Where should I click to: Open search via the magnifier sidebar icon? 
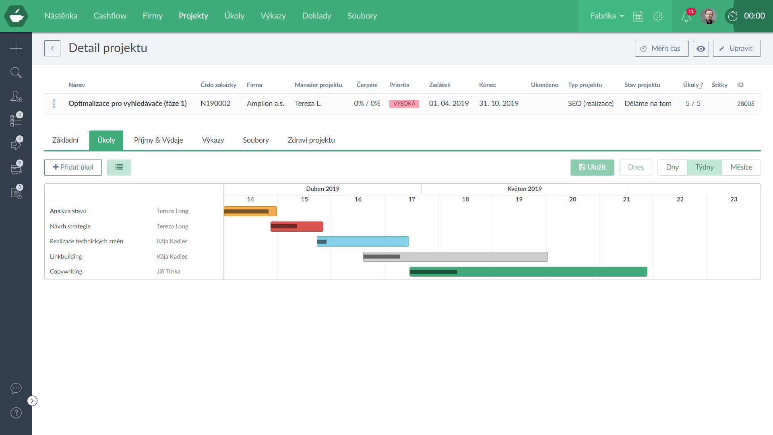[16, 72]
